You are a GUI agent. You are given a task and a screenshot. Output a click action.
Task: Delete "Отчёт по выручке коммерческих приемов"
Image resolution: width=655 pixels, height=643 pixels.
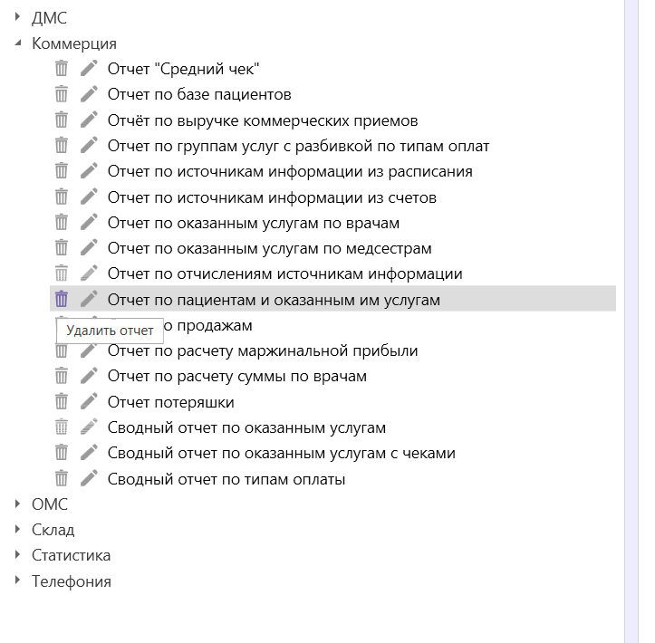62,120
